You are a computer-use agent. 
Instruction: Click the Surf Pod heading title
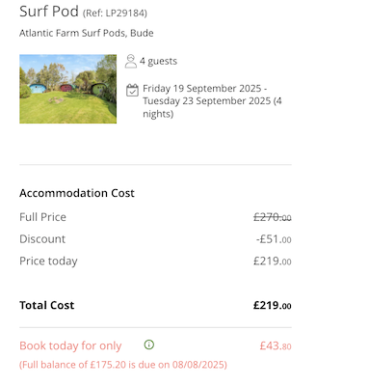pyautogui.click(x=49, y=12)
